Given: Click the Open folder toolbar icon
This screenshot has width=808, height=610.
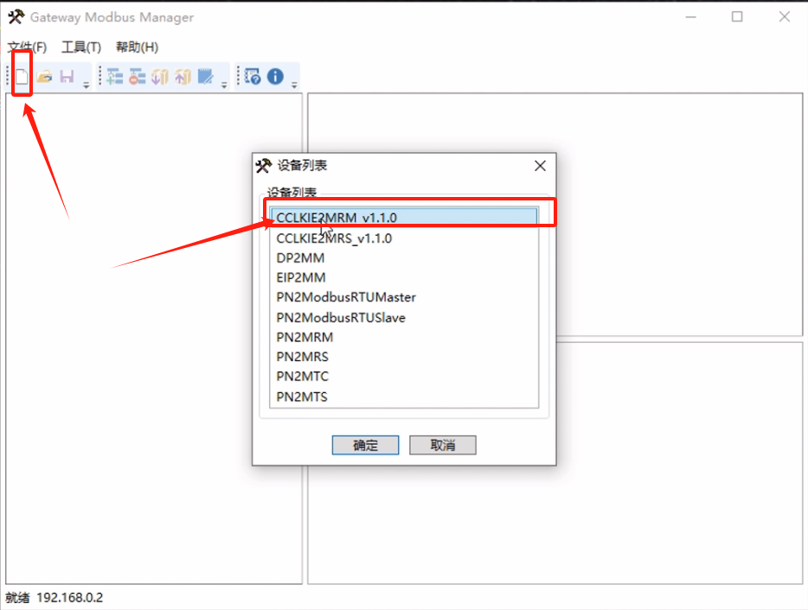Looking at the screenshot, I should 44,77.
